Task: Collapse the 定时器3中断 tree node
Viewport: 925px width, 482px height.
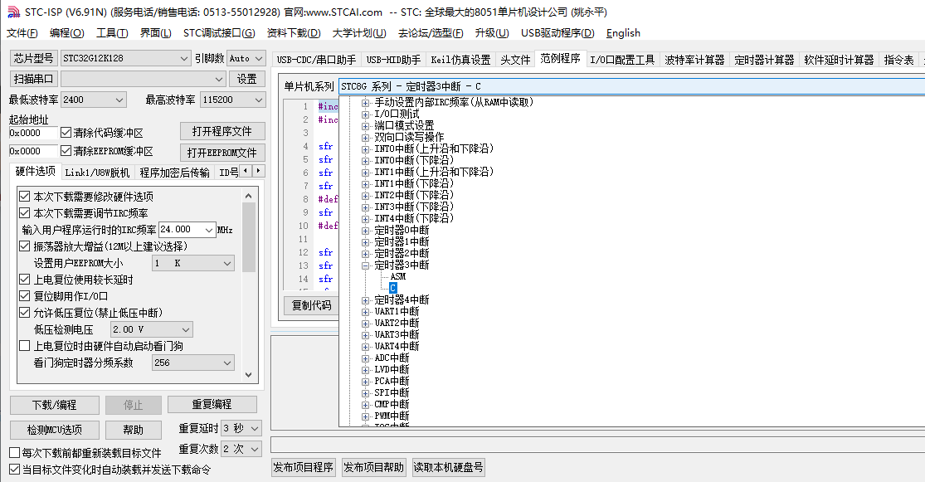Action: tap(365, 265)
